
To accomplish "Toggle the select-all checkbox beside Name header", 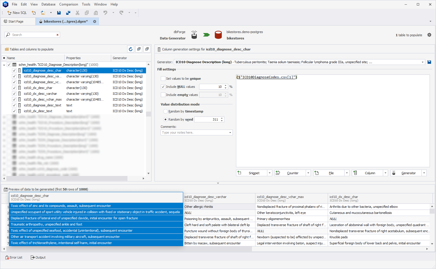I will tap(4, 58).
